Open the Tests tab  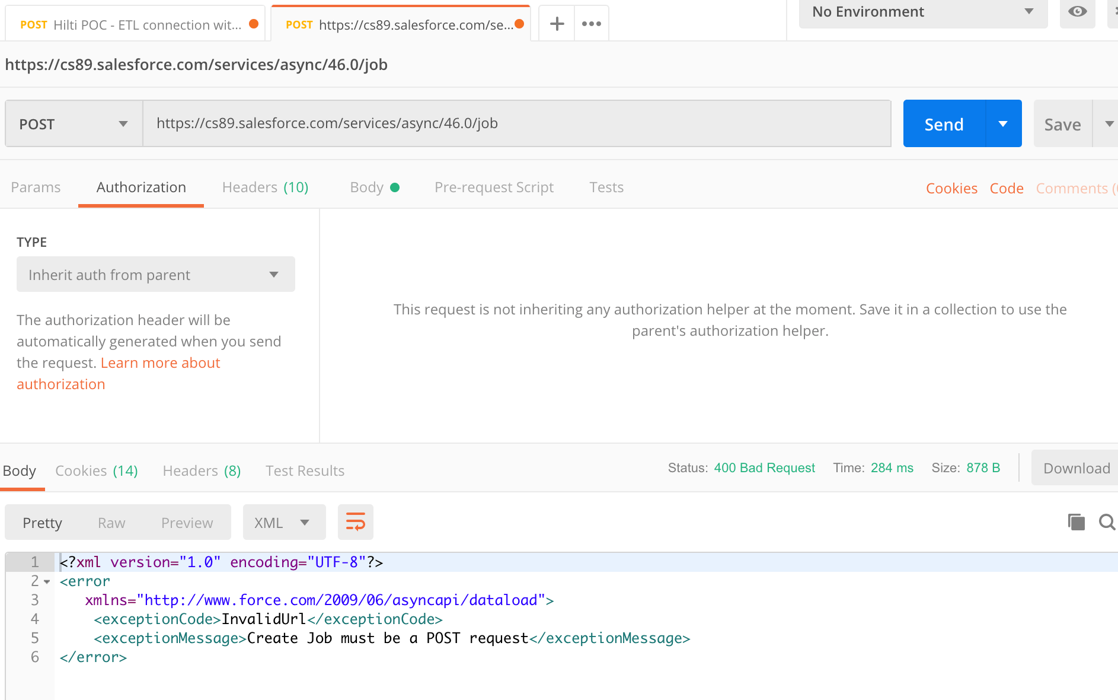coord(606,187)
